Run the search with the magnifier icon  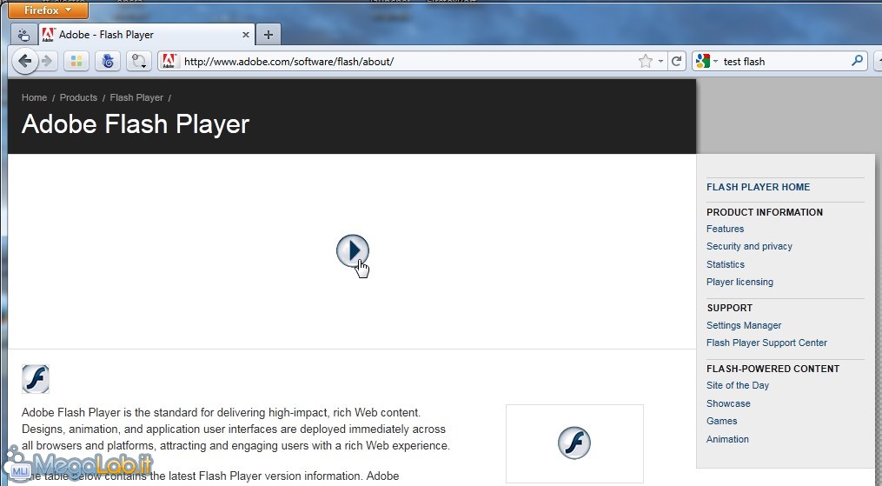pos(858,60)
